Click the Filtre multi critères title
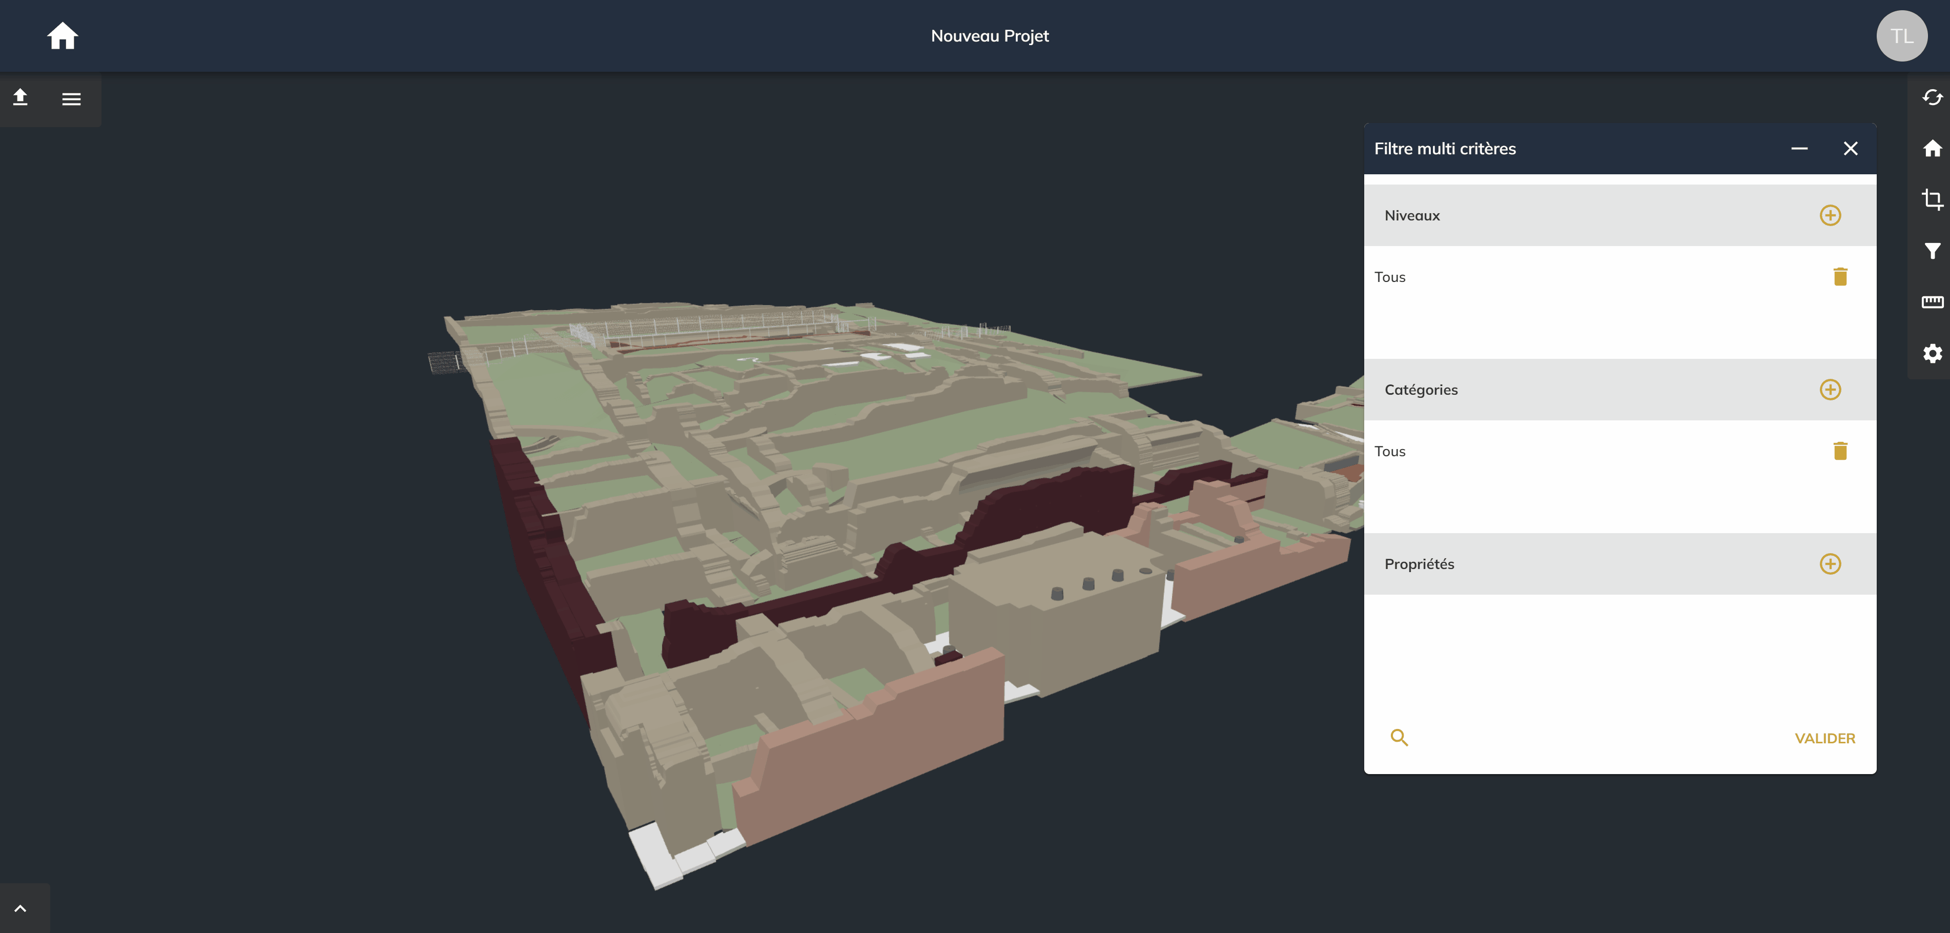Screen dimensions: 1950x933 (1444, 149)
